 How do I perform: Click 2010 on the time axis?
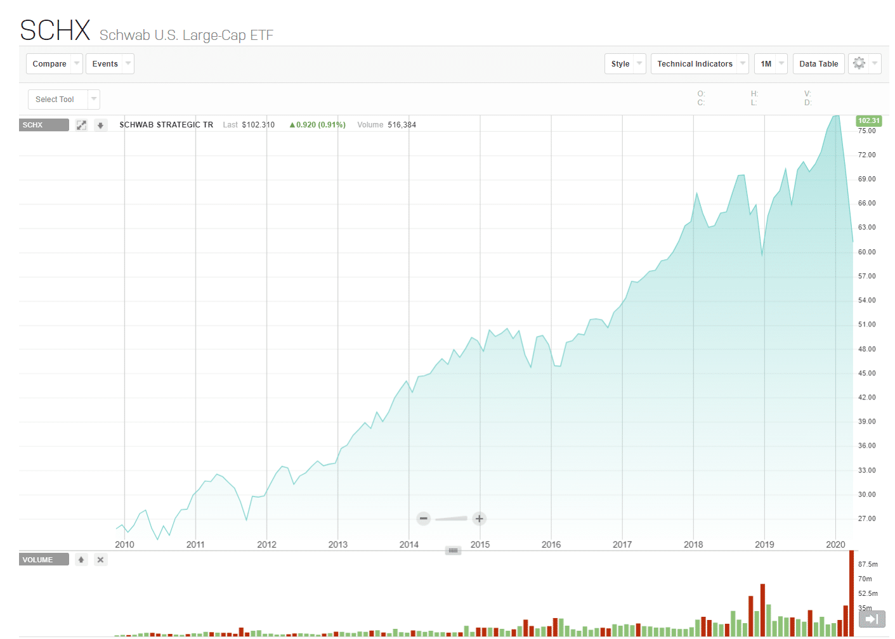tap(124, 545)
